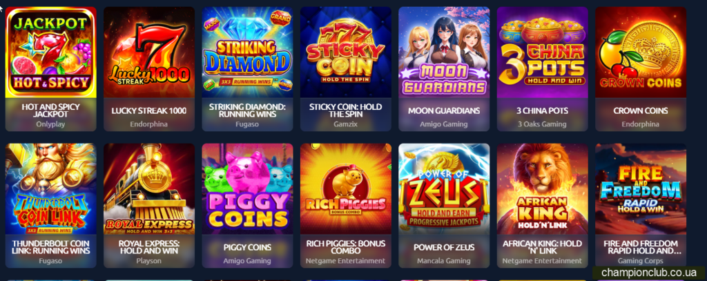Open the Fire and Freedom game image
Image resolution: width=707 pixels, height=281 pixels.
pyautogui.click(x=640, y=189)
